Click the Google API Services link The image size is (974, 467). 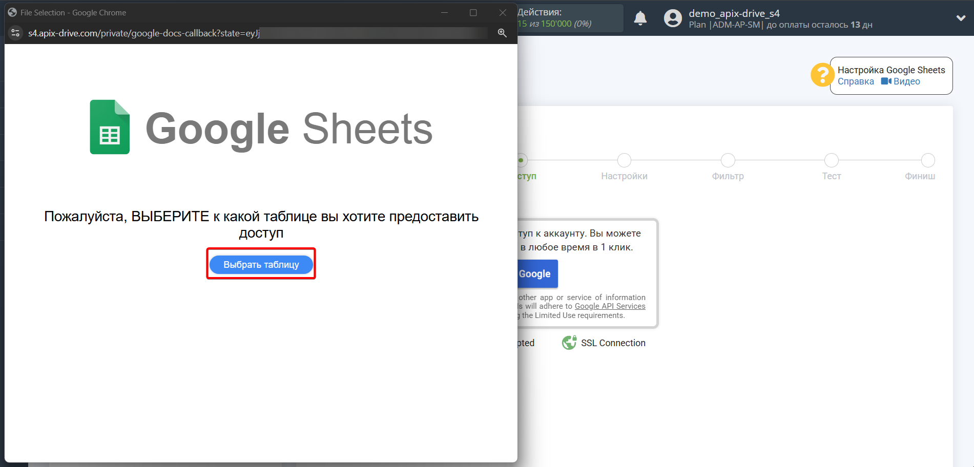click(610, 306)
